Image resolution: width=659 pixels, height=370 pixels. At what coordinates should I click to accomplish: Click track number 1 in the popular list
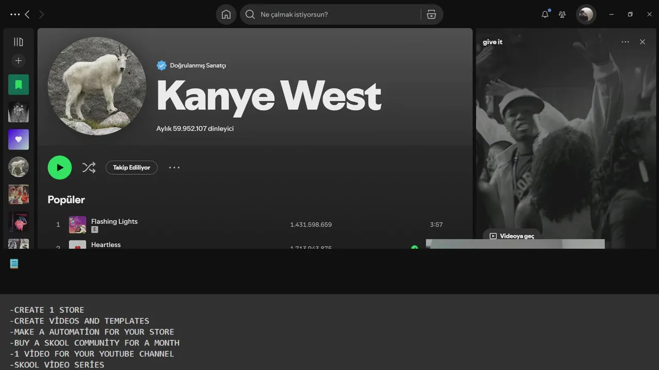click(58, 225)
